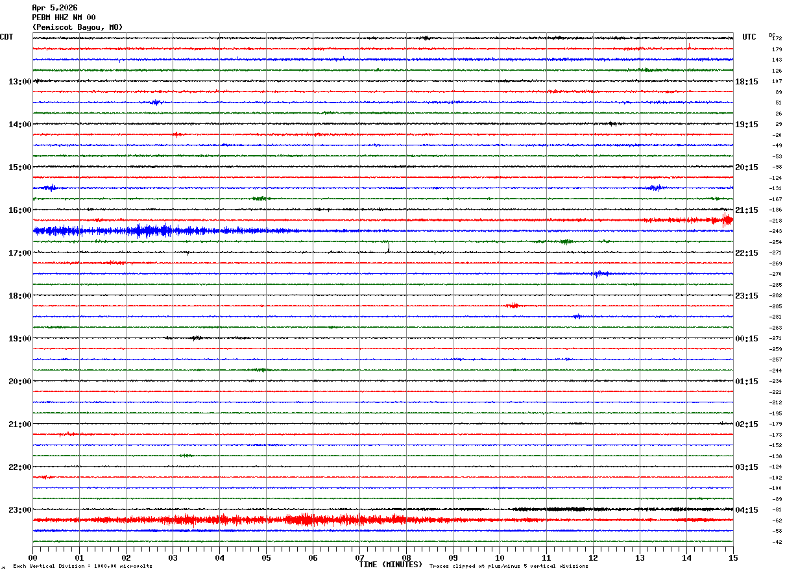Click the 'Apr 5,2026' date header

click(54, 8)
